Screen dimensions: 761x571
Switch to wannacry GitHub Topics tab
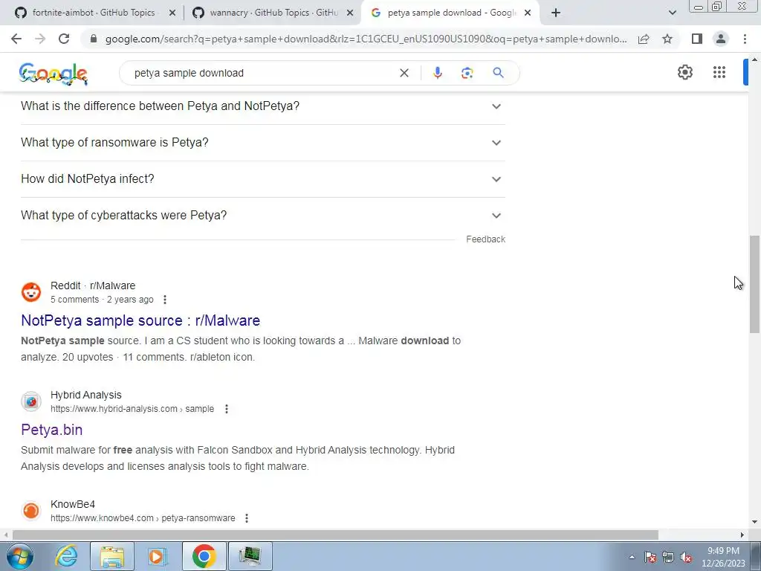(273, 13)
